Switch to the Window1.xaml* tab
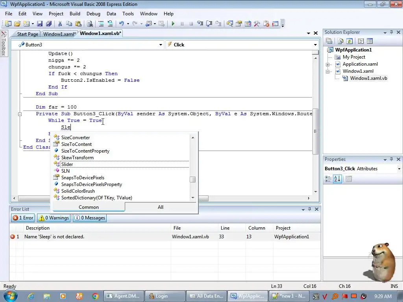The height and width of the screenshot is (302, 403). coord(59,34)
